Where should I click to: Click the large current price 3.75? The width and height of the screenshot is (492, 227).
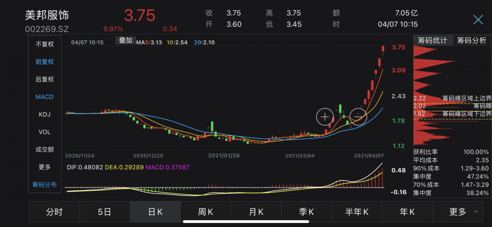click(139, 15)
